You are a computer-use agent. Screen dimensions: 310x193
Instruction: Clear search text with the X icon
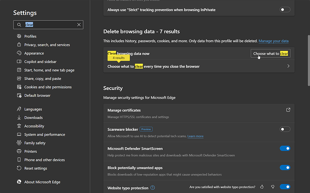tap(79, 25)
